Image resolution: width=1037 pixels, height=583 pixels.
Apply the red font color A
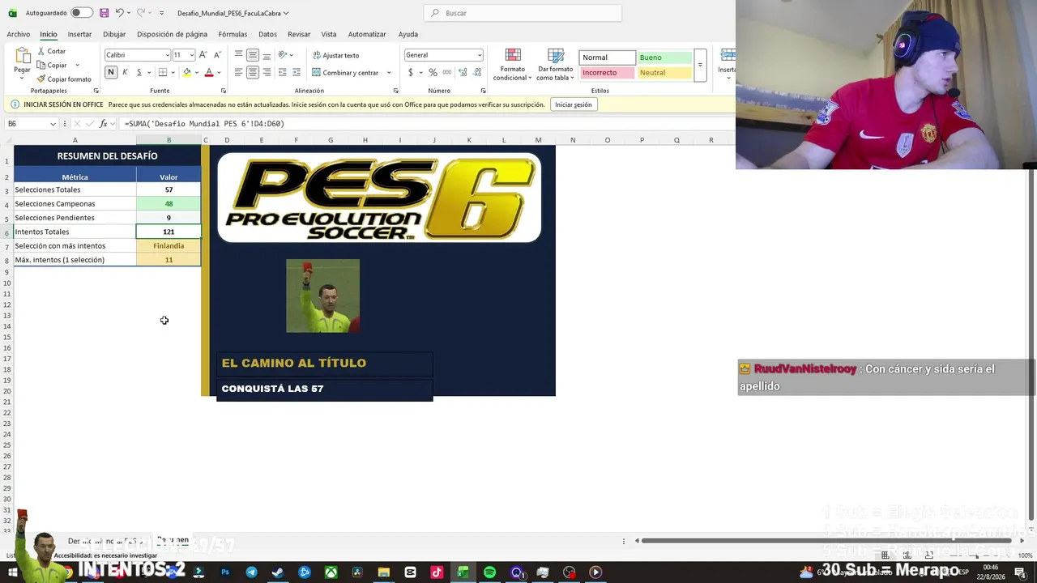[208, 72]
